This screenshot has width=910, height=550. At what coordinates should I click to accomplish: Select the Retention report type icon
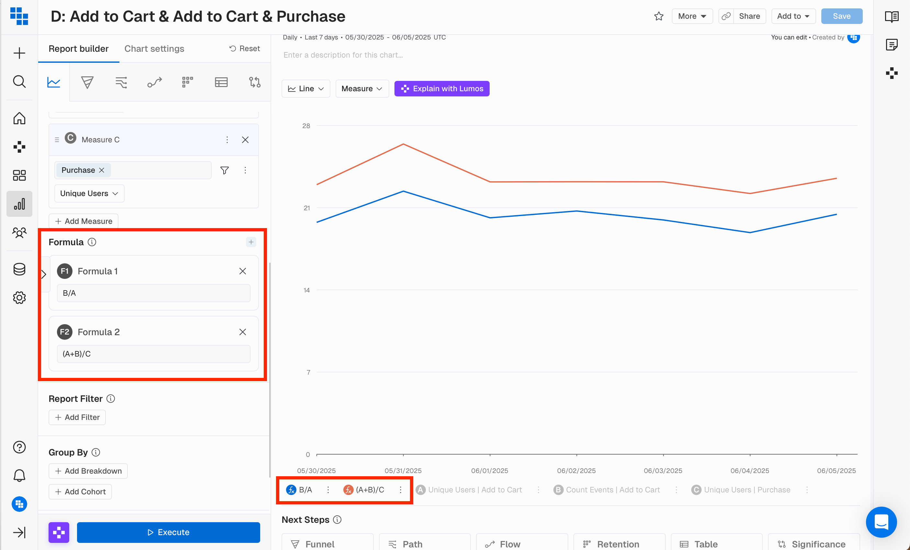point(188,82)
